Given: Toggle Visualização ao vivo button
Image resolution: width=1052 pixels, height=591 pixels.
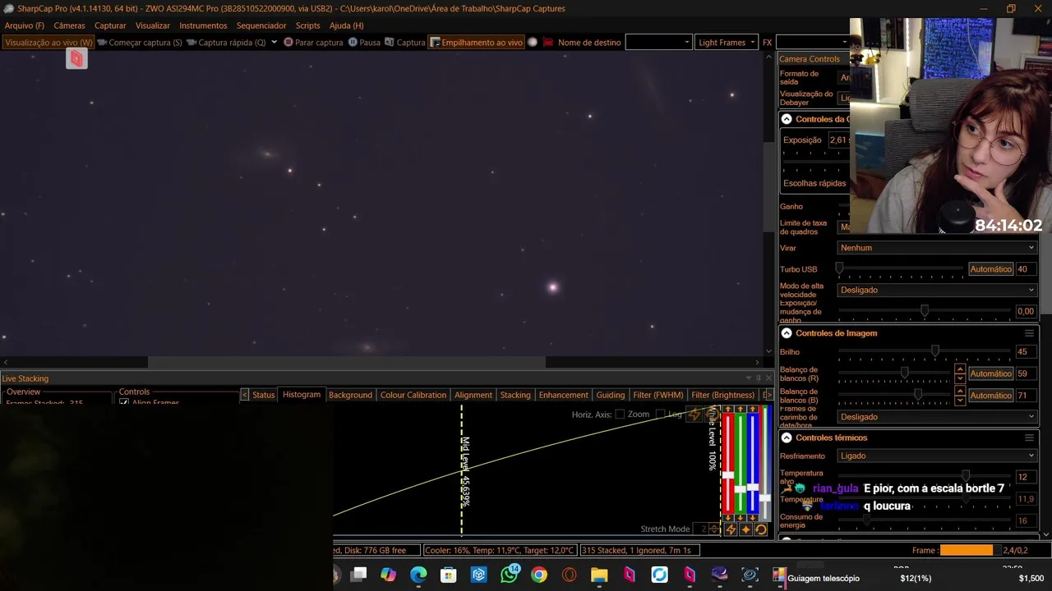Looking at the screenshot, I should [48, 43].
